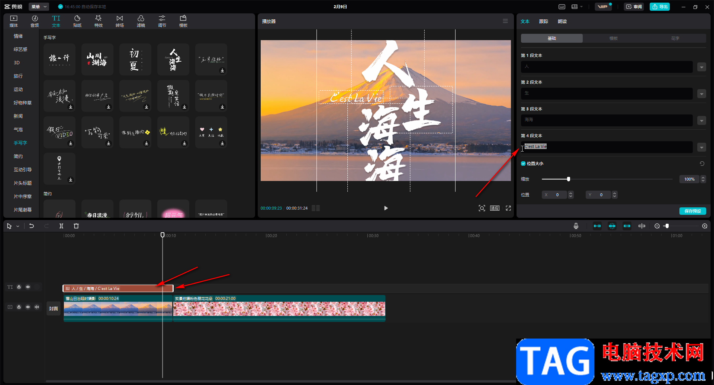
Task: Lock the text track
Action: tap(19, 287)
